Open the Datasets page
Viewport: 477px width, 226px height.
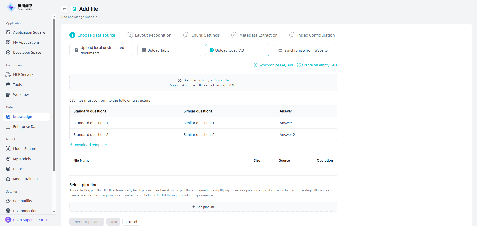coord(20,169)
